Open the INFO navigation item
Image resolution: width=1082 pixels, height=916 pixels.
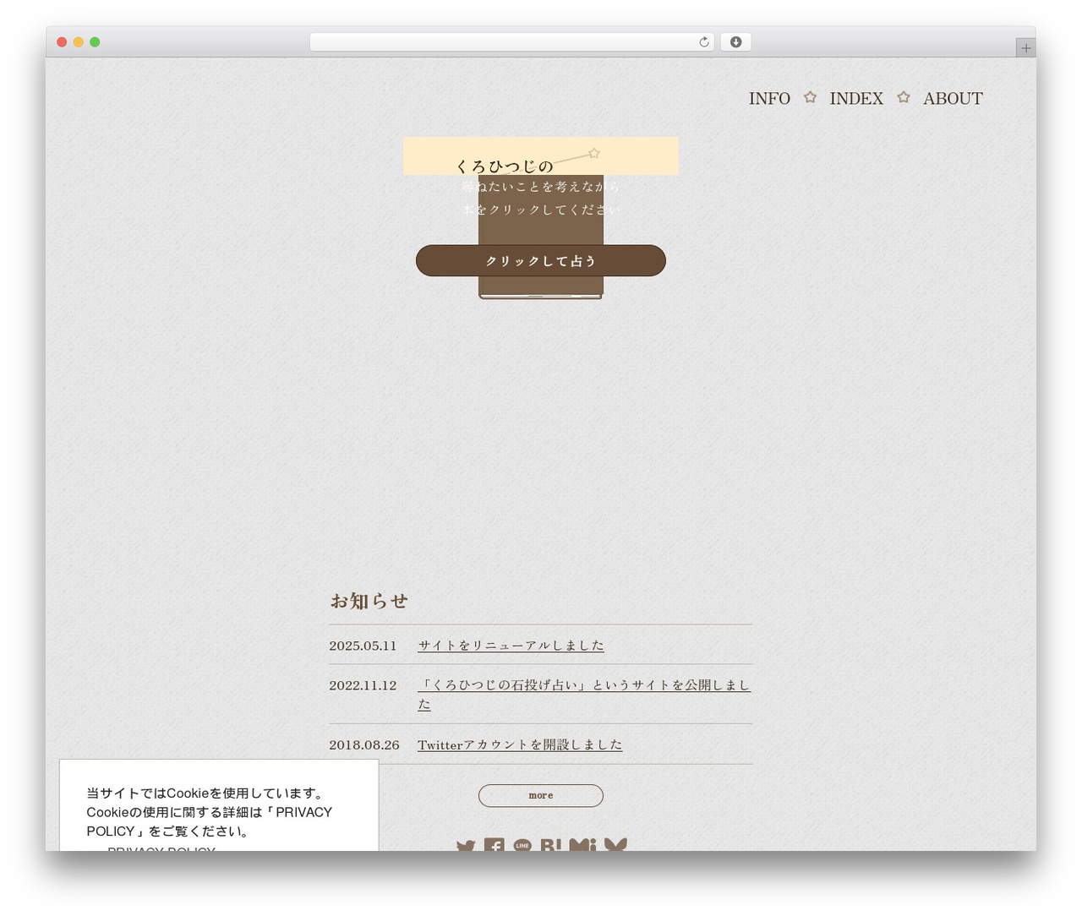[x=769, y=99]
